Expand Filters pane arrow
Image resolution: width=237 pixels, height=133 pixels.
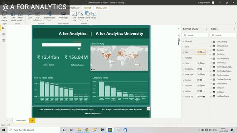pyautogui.click(x=178, y=29)
